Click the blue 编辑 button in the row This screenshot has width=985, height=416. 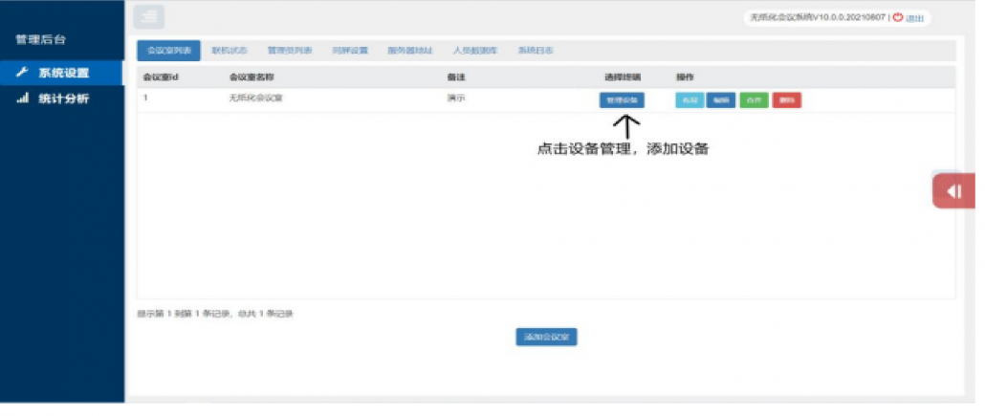pyautogui.click(x=721, y=100)
